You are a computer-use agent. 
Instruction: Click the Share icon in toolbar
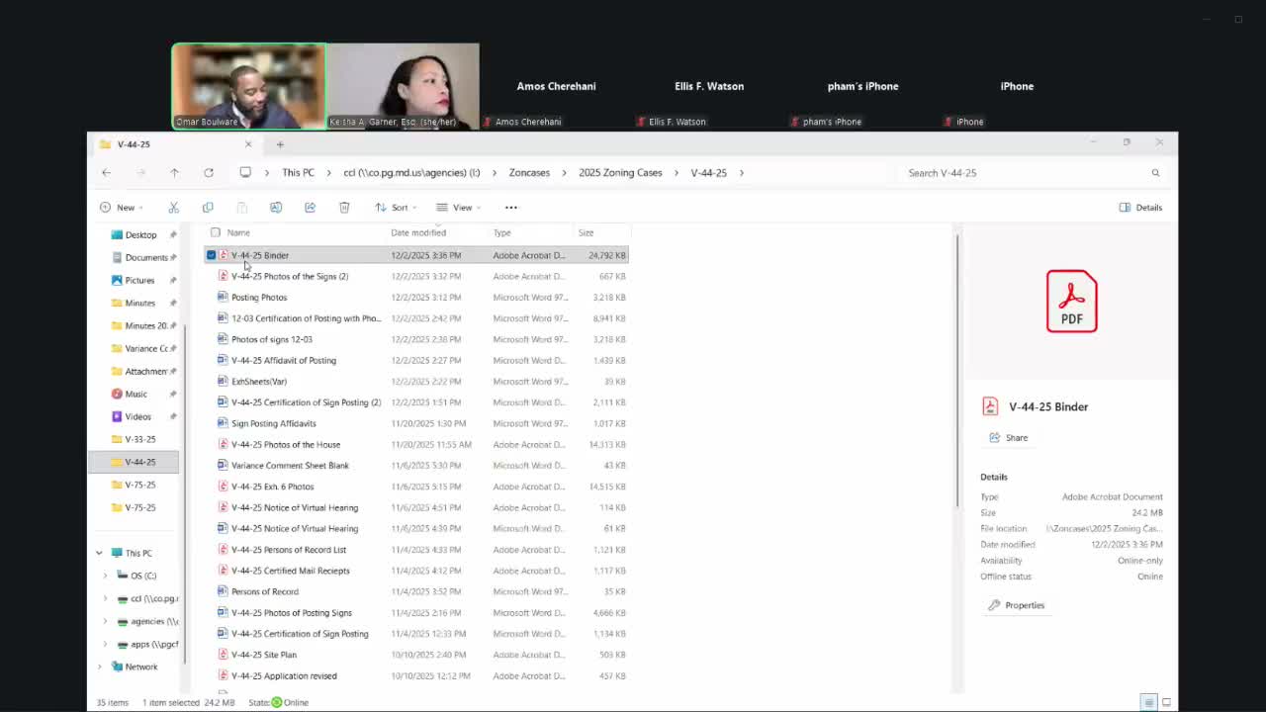point(310,208)
